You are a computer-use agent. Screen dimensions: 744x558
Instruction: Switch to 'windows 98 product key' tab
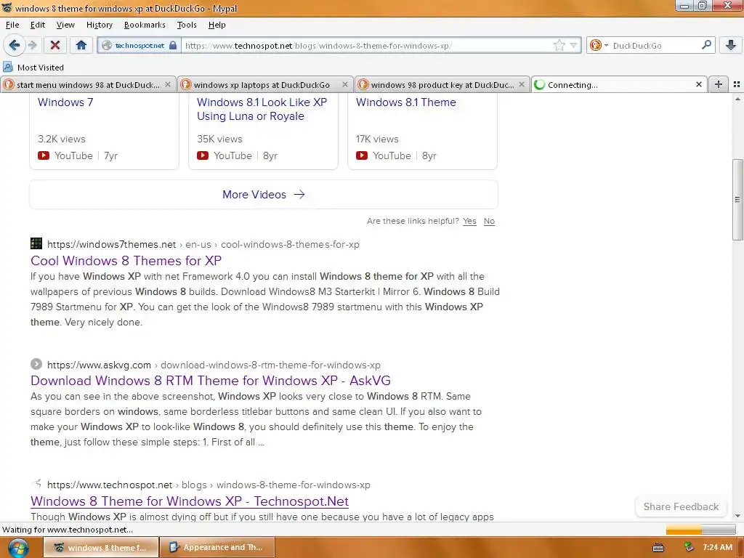442,84
